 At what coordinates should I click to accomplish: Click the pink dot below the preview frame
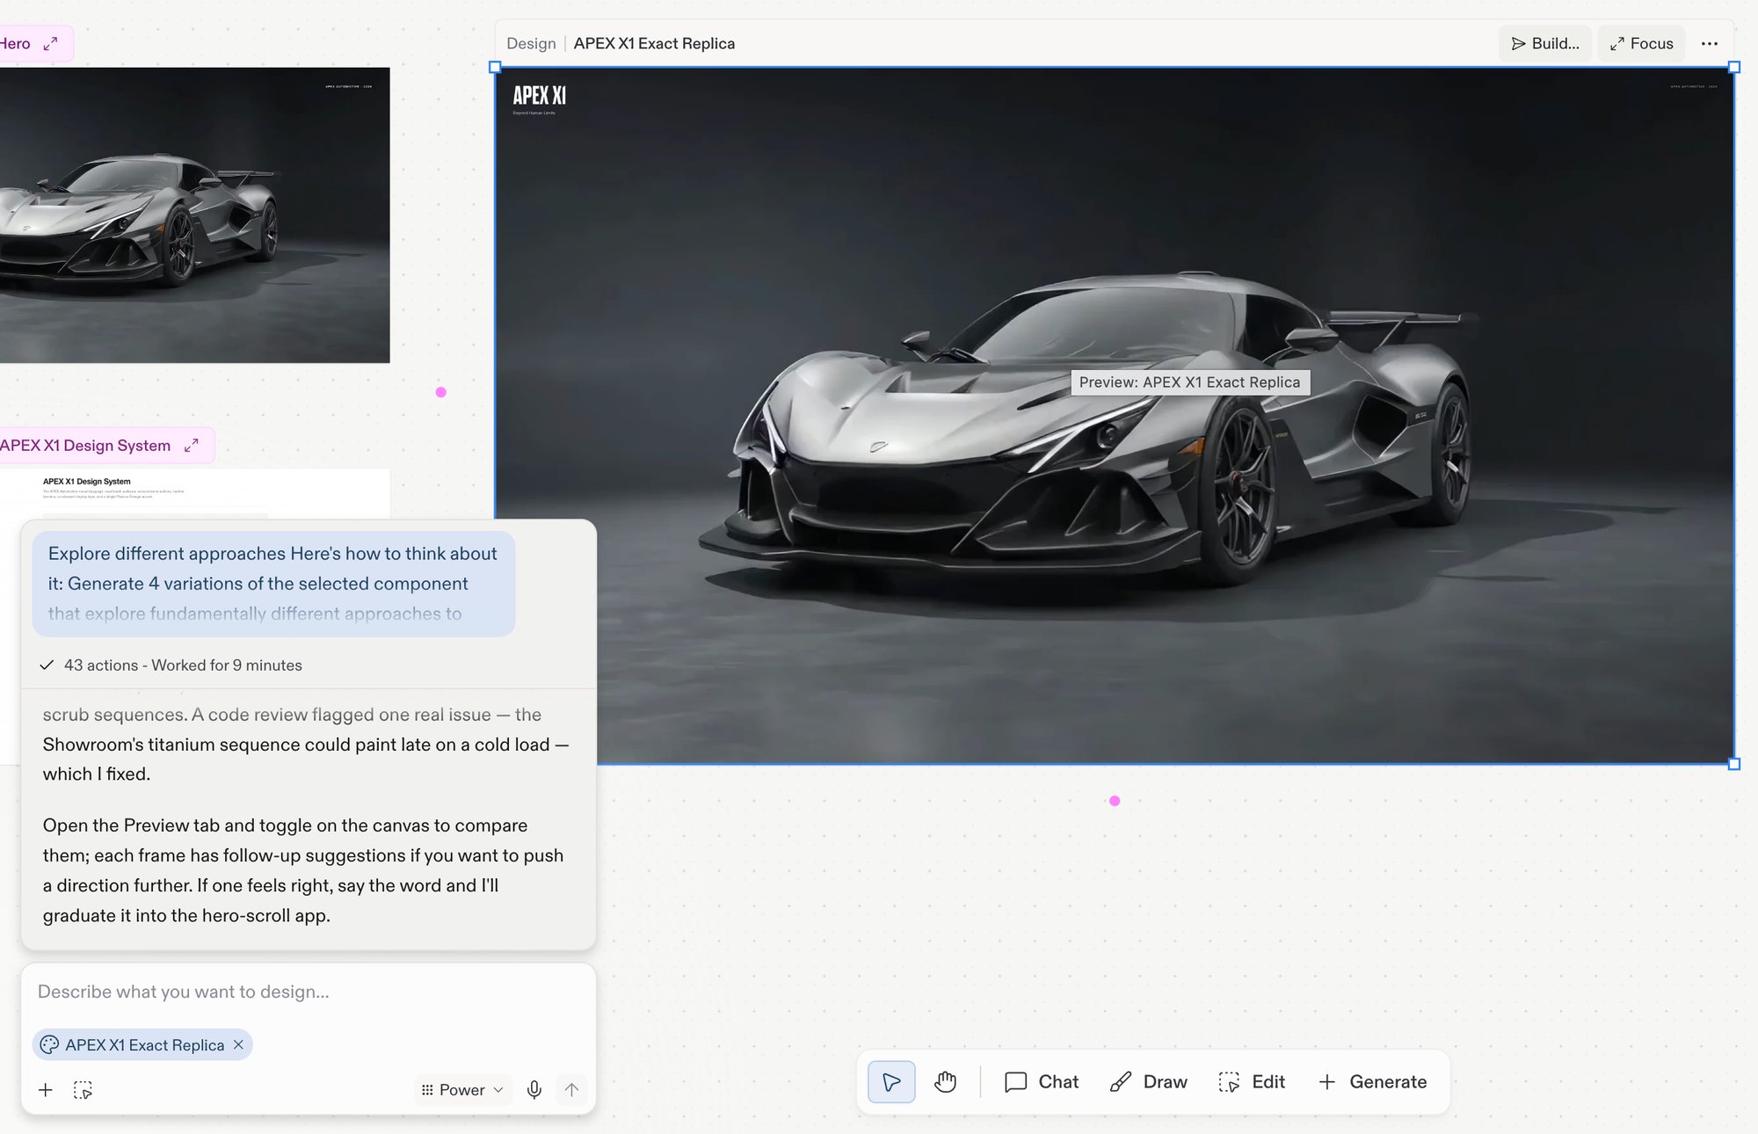(x=1115, y=801)
